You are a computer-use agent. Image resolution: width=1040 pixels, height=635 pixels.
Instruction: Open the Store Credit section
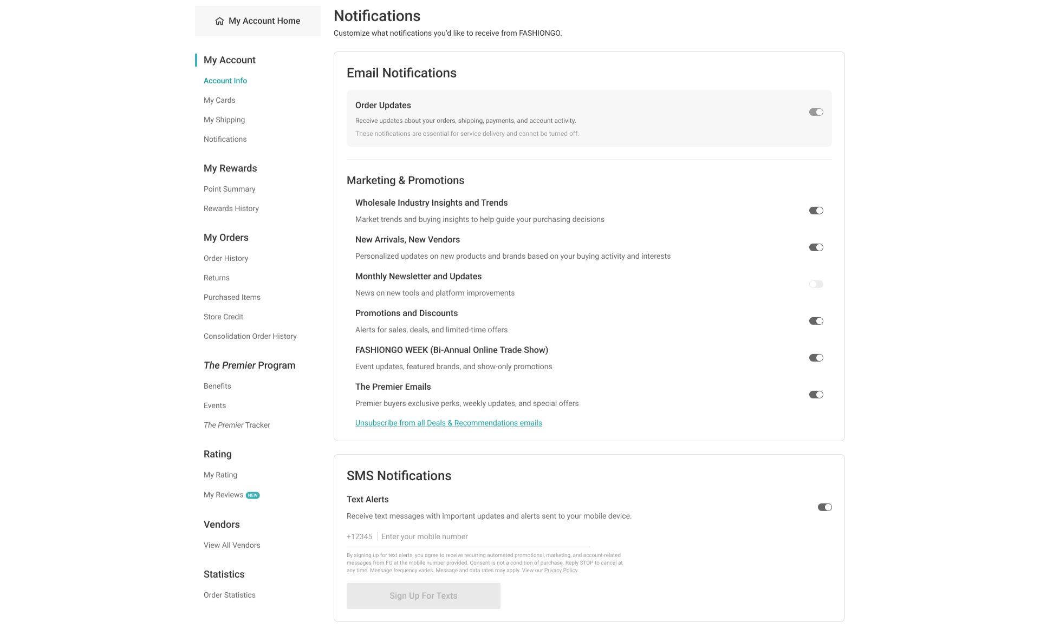click(223, 317)
